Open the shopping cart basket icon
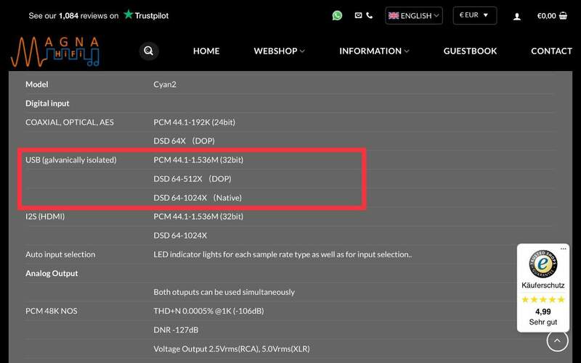 [x=564, y=15]
